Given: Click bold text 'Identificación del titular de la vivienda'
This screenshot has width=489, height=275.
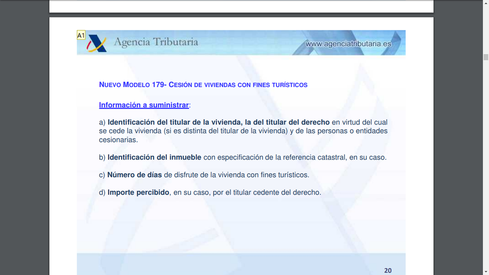Looking at the screenshot, I should (174, 122).
